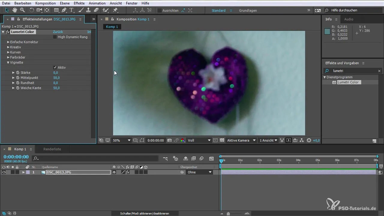Open the Effekte menu
The width and height of the screenshot is (384, 216).
79,3
